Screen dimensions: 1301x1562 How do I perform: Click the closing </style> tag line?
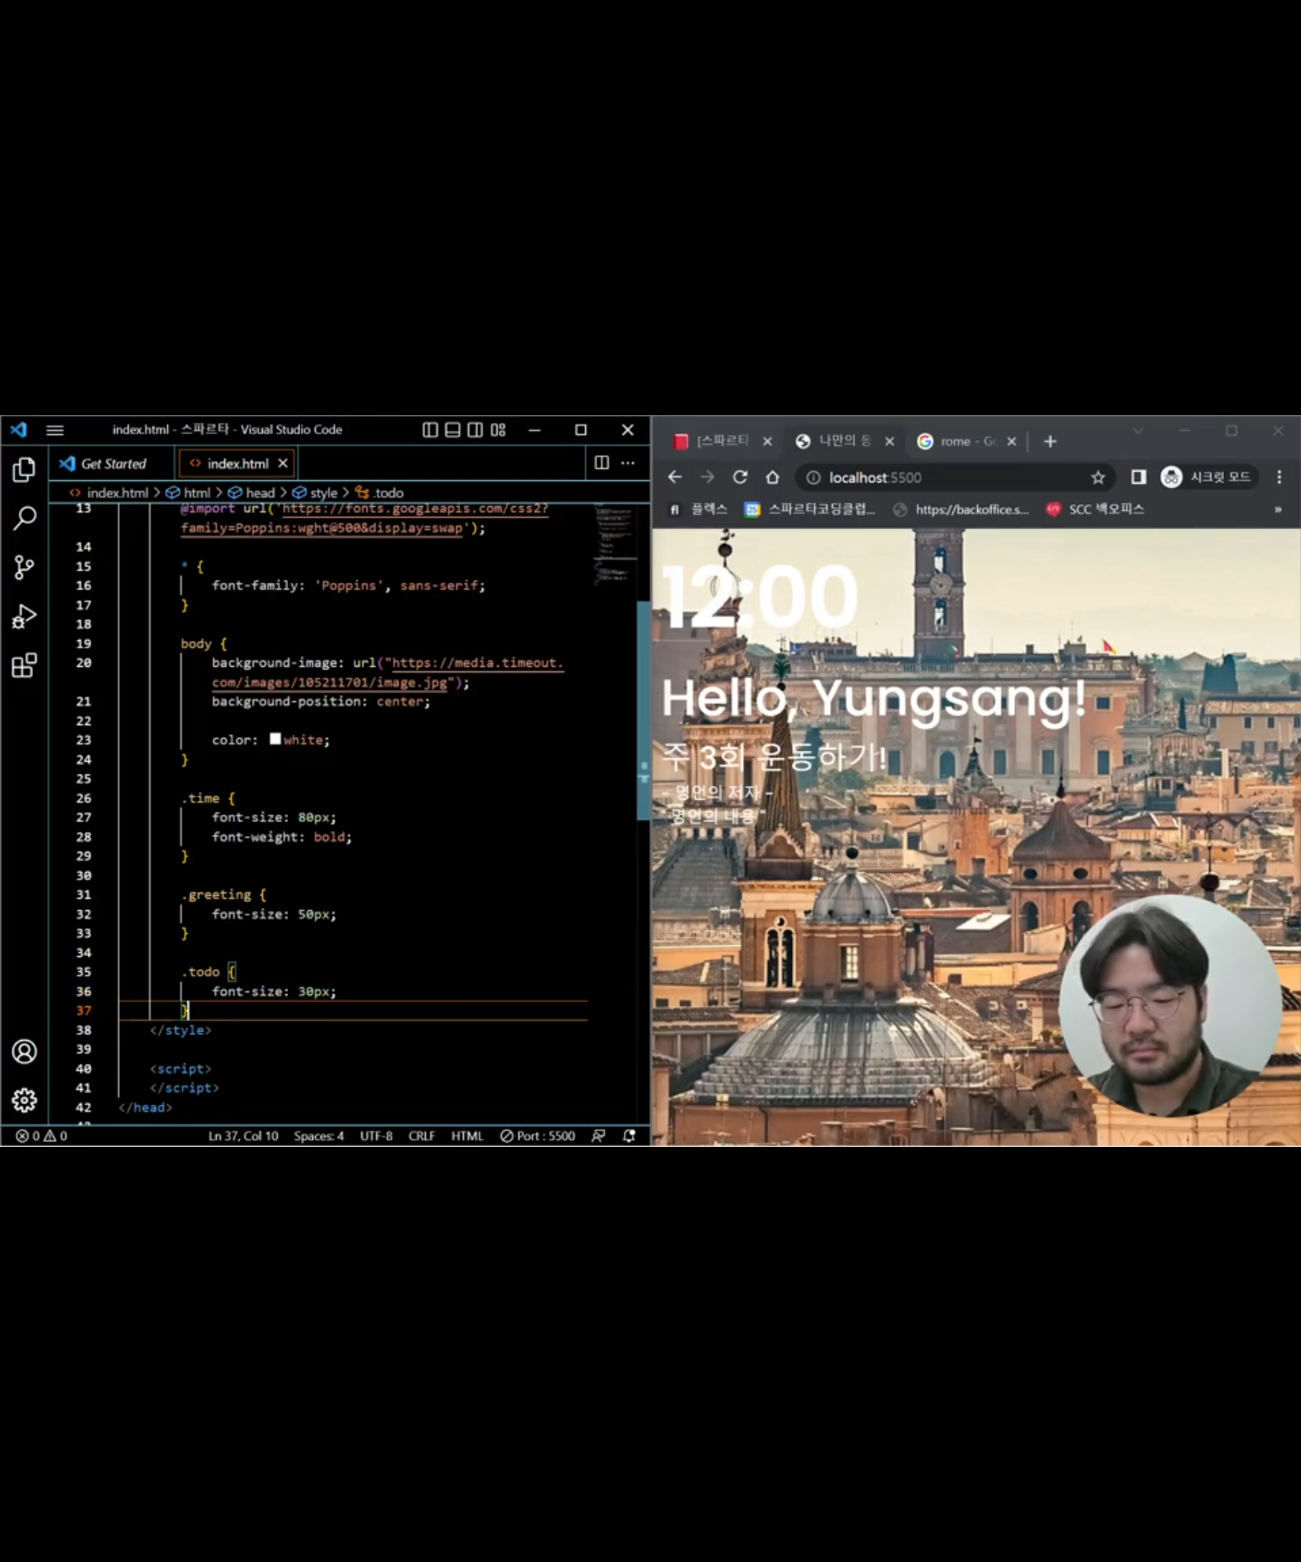[181, 1030]
